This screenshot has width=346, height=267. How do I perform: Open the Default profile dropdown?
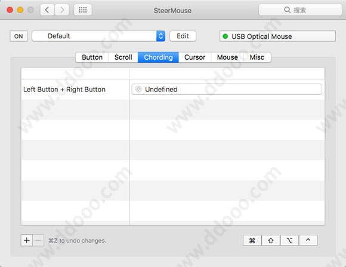point(98,36)
